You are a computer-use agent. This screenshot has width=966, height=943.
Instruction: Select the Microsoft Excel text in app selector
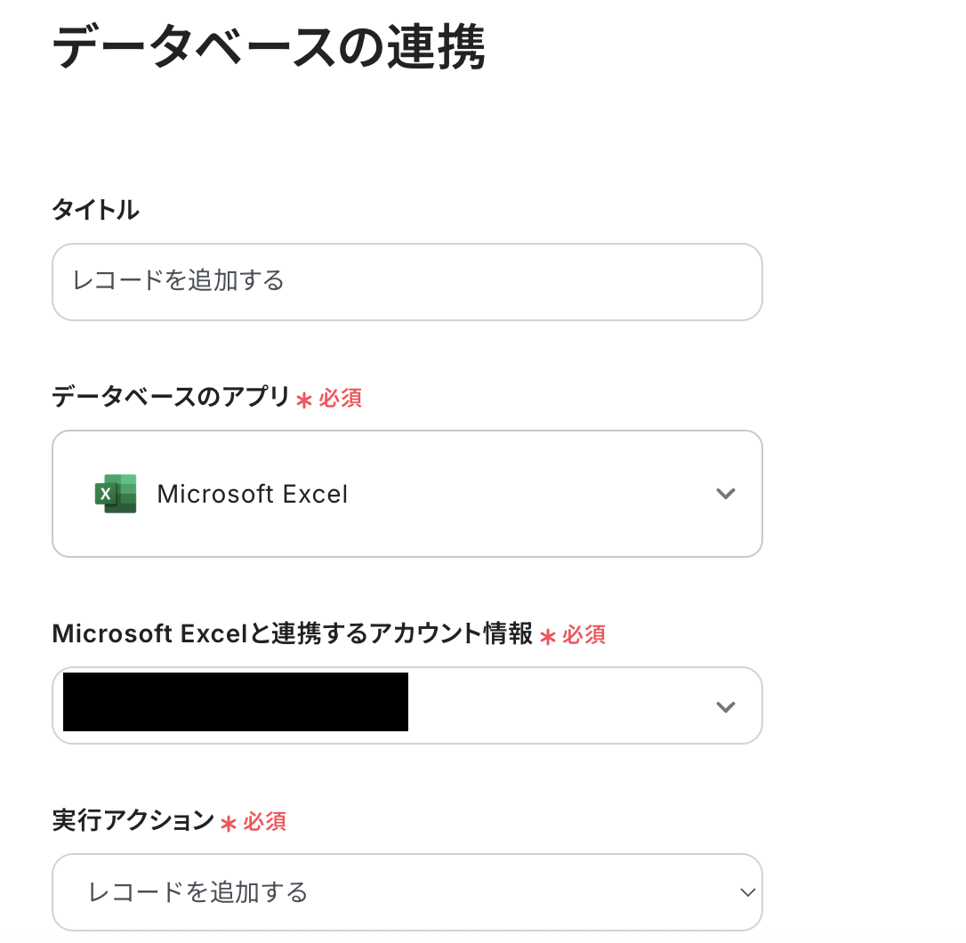click(253, 495)
